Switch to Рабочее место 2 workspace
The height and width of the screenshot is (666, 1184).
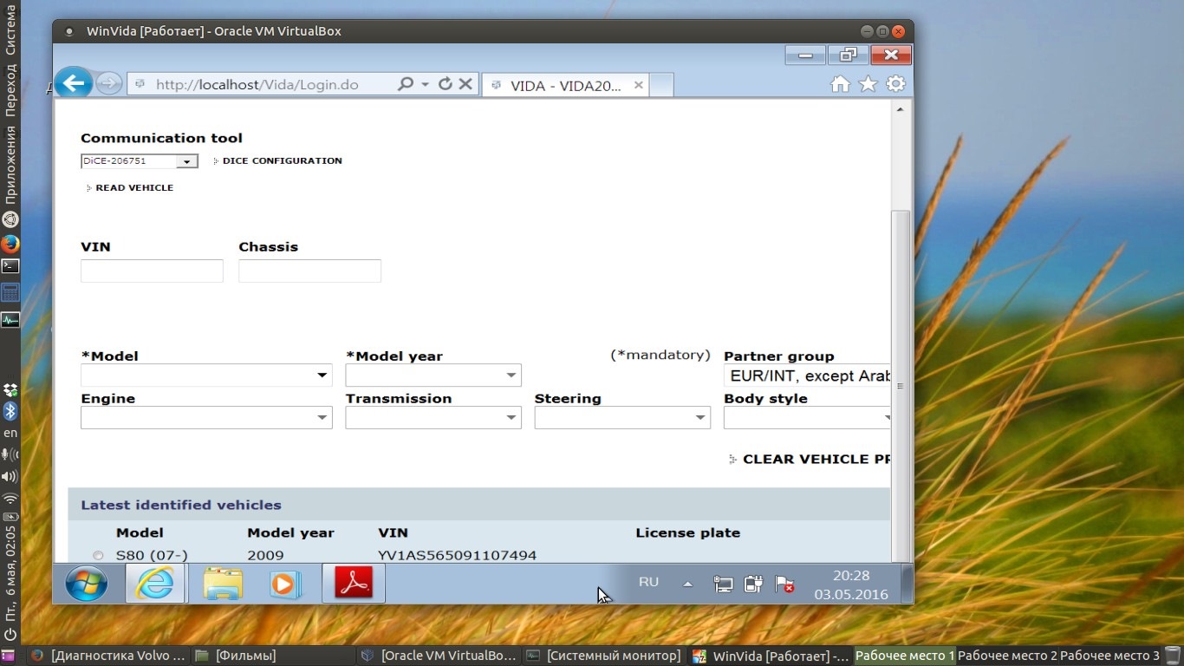1007,656
